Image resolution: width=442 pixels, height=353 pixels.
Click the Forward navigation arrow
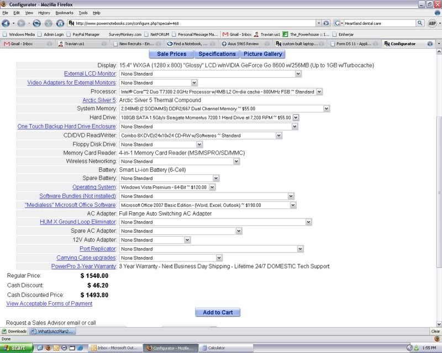21,23
